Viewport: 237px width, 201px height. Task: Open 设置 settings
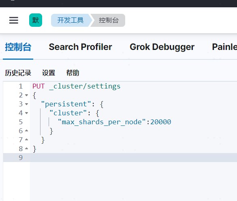click(x=49, y=73)
